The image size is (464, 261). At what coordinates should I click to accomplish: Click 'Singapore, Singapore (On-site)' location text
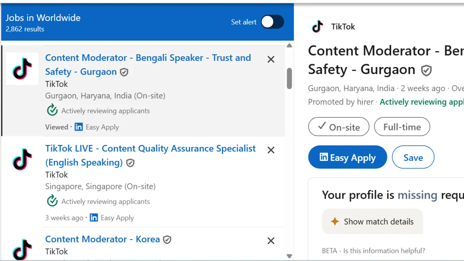(x=100, y=186)
